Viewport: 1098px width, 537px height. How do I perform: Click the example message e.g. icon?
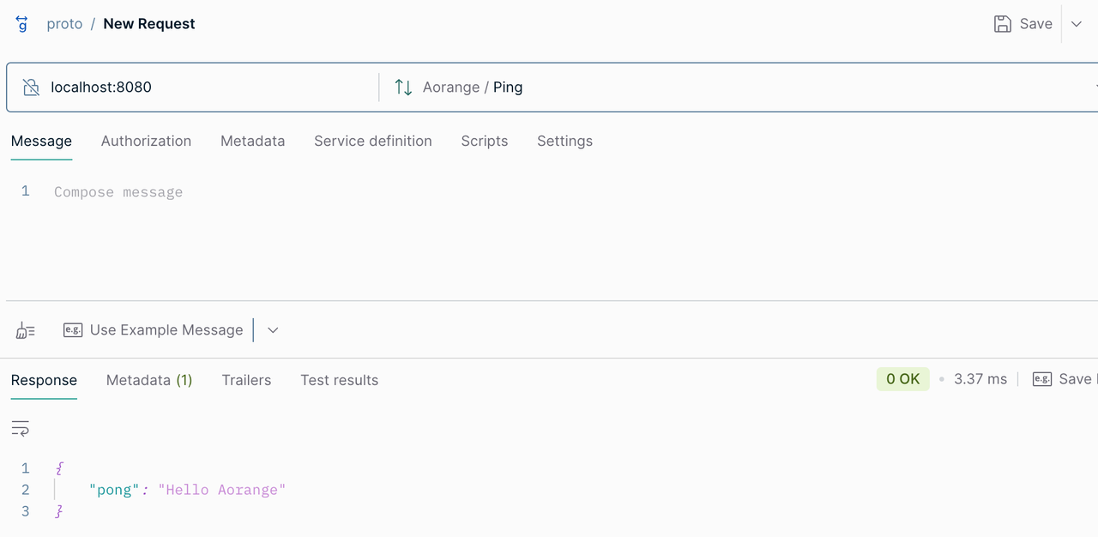[73, 330]
